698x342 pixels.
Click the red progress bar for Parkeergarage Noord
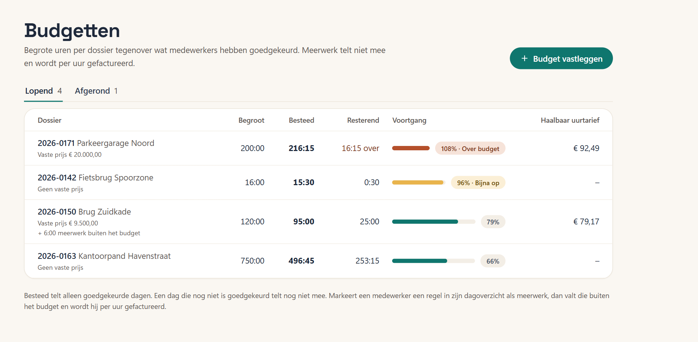click(x=411, y=148)
